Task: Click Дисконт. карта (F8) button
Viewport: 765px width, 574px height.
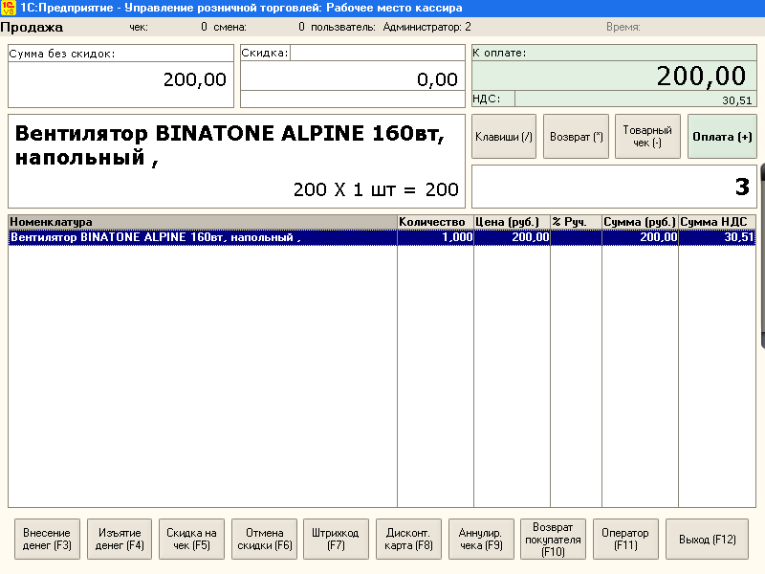Action: click(409, 539)
